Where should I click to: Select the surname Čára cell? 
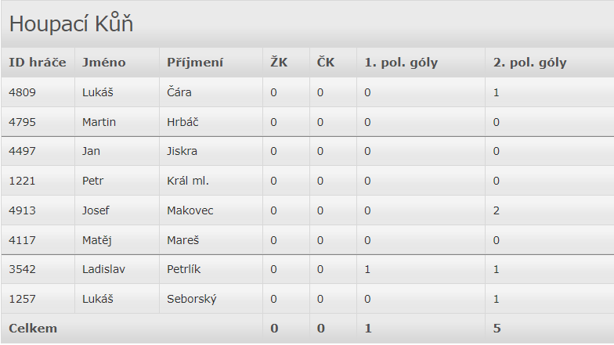point(179,92)
